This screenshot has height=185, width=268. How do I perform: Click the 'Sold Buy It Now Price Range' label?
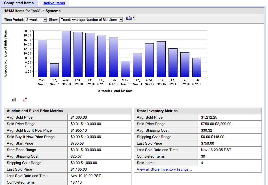pos(31,137)
